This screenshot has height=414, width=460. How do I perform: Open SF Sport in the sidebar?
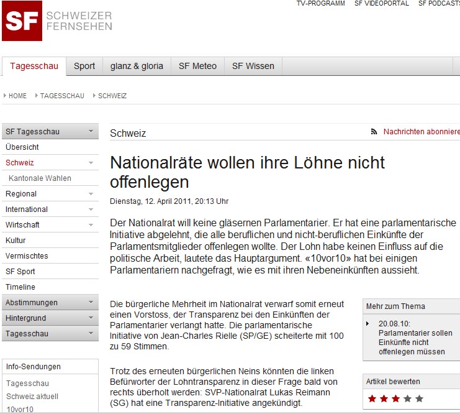(x=50, y=272)
